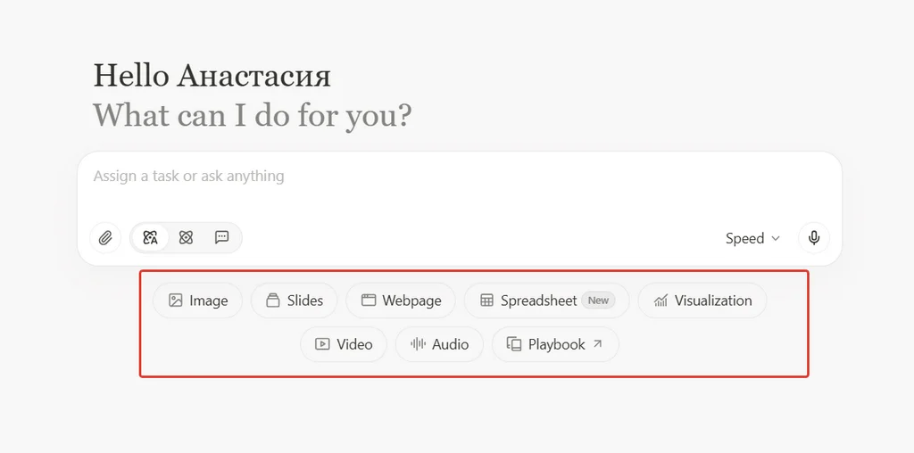Image resolution: width=914 pixels, height=453 pixels.
Task: Select the Image creation chip
Action: 198,301
